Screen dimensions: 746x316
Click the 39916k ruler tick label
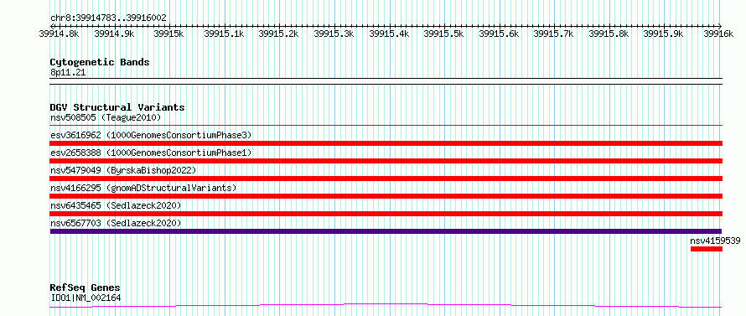point(718,34)
